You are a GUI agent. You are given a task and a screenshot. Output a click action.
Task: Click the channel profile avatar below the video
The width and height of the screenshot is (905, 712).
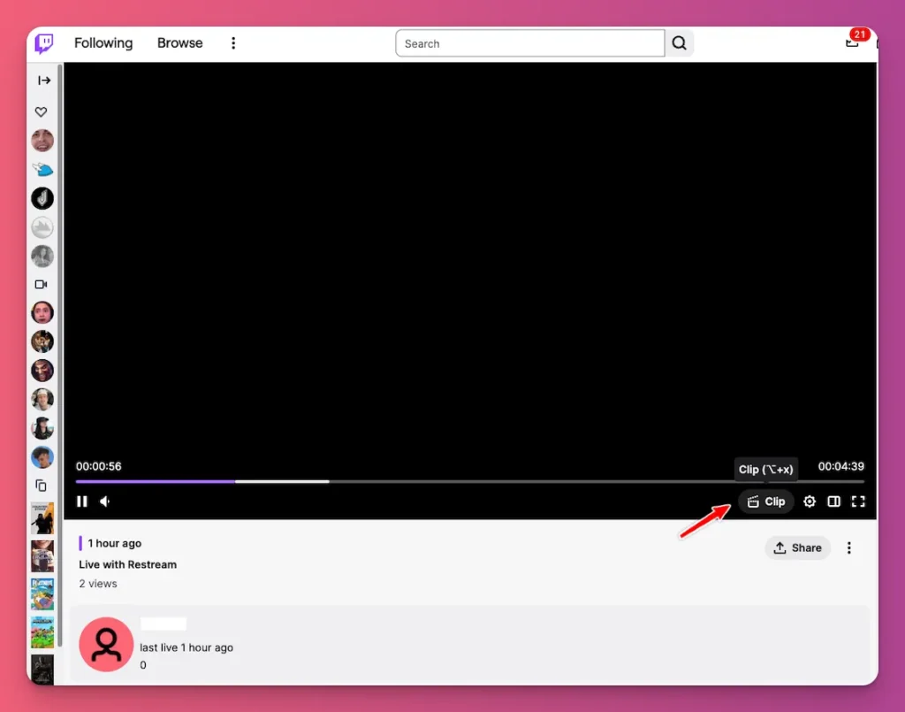[106, 644]
